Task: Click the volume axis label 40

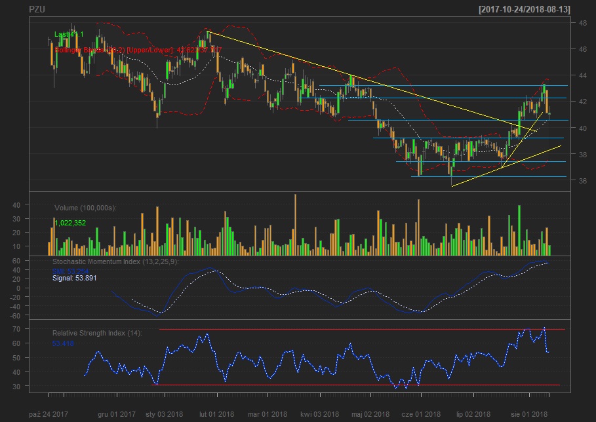Action: 16,205
